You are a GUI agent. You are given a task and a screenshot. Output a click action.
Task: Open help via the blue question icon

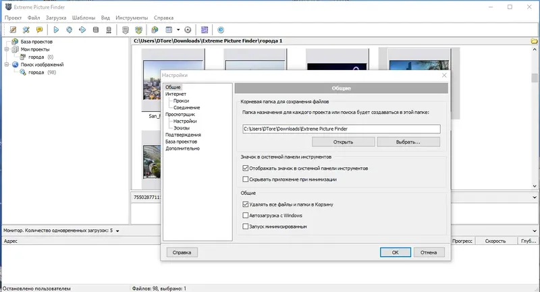(221, 30)
